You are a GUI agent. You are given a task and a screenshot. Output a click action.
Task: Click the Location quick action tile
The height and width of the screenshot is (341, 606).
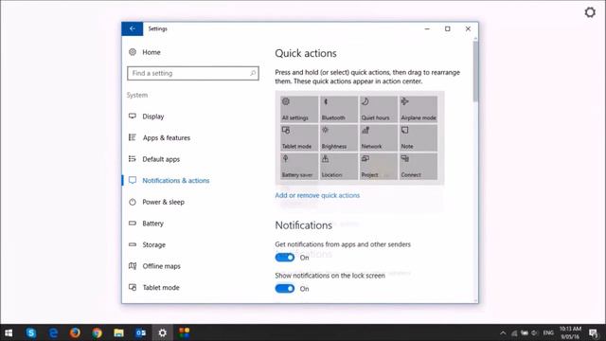pos(339,167)
